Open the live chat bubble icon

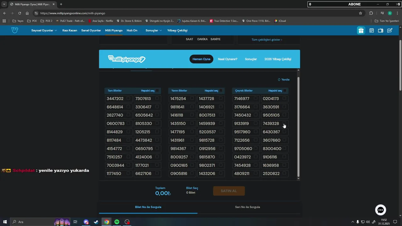[381, 210]
